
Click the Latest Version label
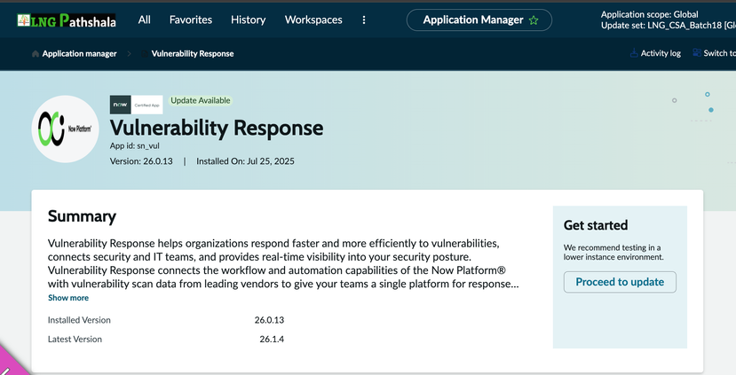pyautogui.click(x=75, y=339)
